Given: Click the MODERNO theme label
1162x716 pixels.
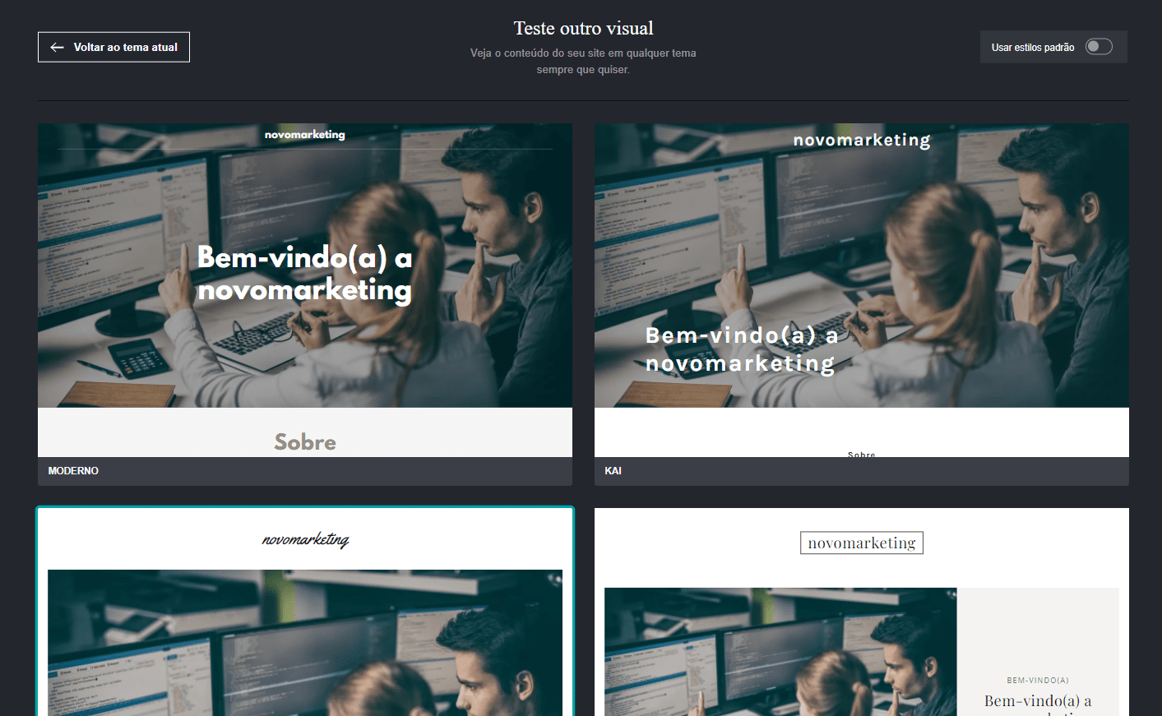Looking at the screenshot, I should click(x=73, y=471).
